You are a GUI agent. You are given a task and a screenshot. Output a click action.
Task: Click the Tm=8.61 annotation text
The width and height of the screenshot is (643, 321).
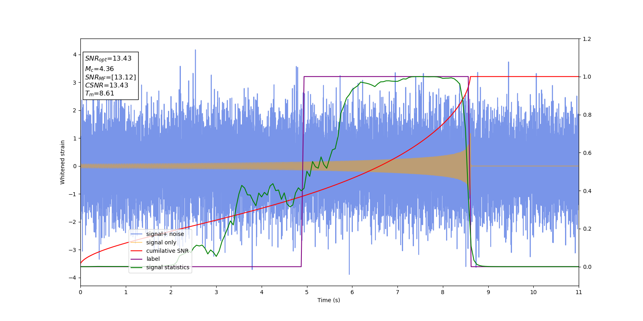pos(99,93)
